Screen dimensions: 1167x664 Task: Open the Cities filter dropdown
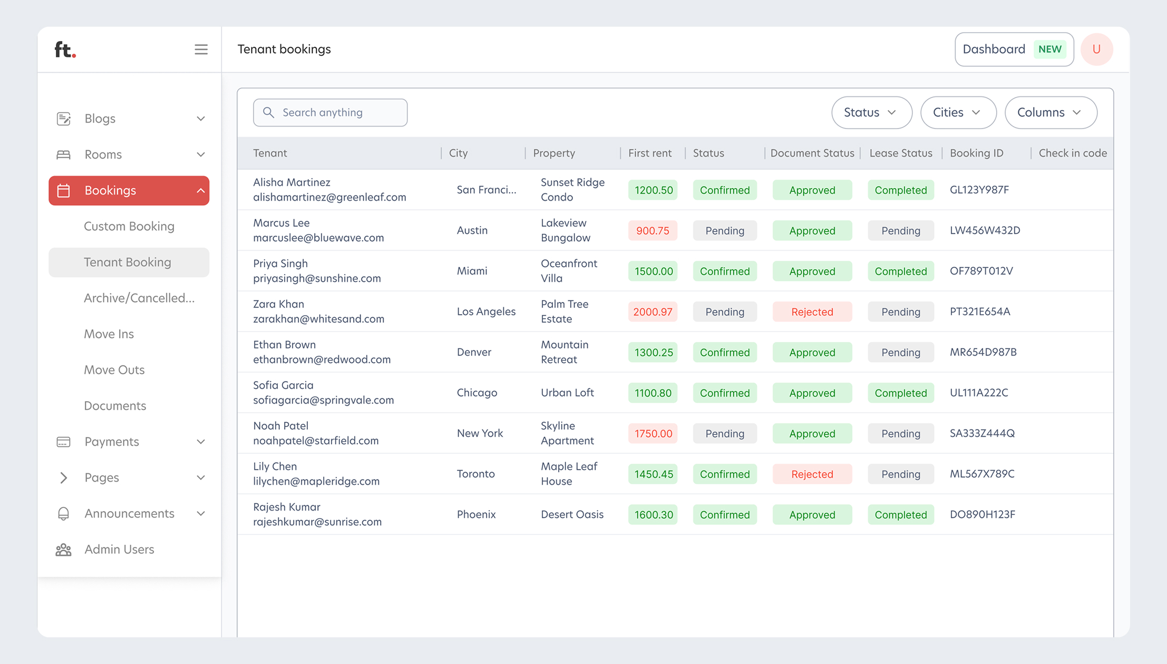coord(958,112)
